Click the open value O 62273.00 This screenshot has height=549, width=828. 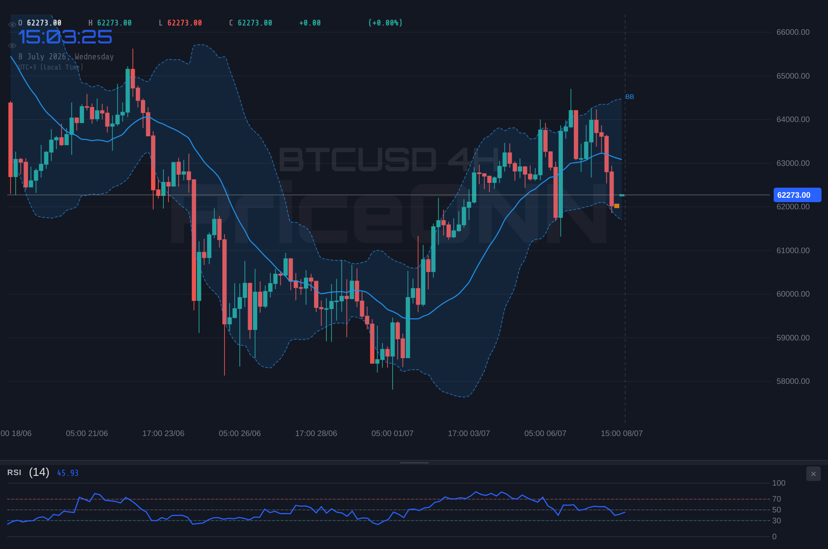pyautogui.click(x=40, y=23)
